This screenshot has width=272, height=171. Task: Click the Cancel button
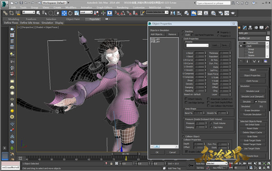(172, 152)
